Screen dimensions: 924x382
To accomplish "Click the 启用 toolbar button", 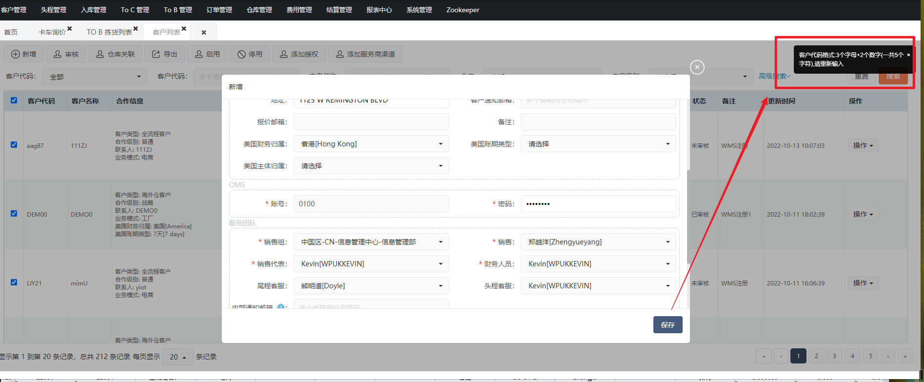I will tap(207, 54).
